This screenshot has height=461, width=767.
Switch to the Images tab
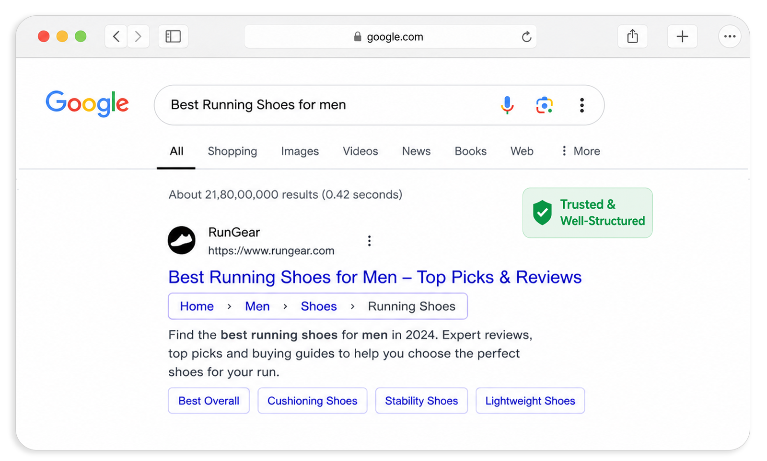coord(300,151)
